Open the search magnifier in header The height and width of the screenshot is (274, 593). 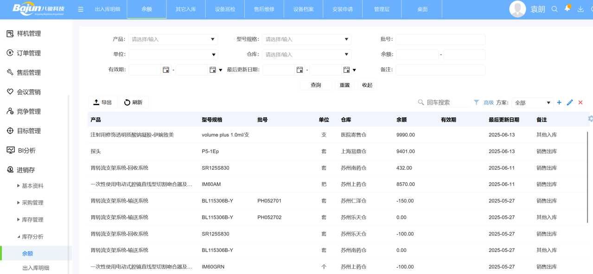tap(554, 9)
